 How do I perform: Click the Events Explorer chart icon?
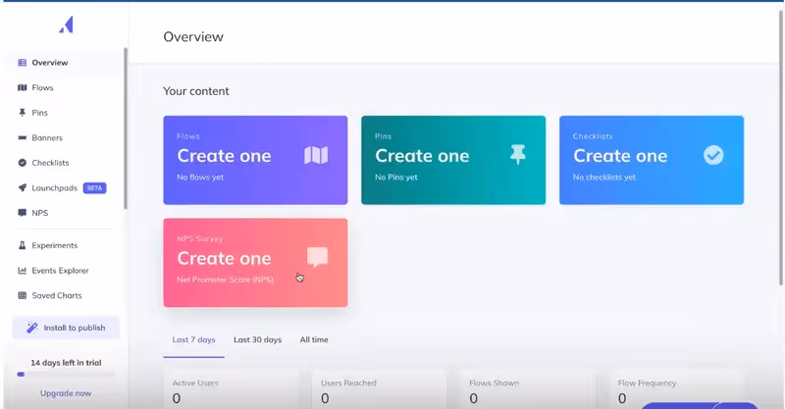22,271
